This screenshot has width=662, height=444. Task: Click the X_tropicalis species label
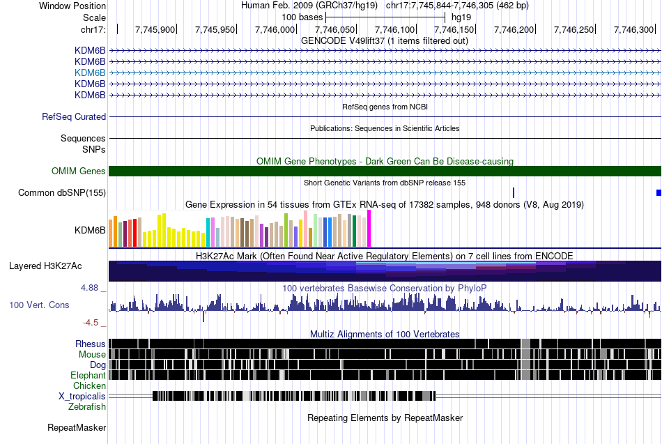(82, 397)
